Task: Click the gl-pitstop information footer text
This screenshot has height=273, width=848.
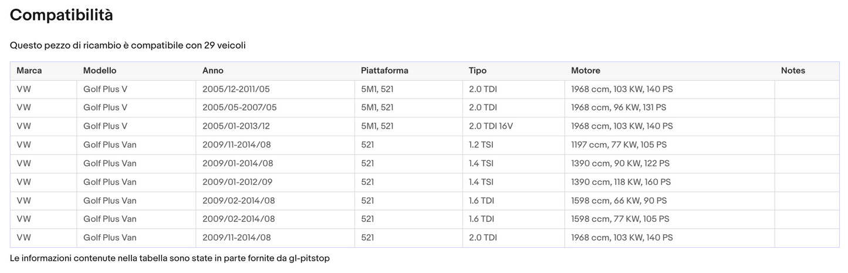Action: 170,258
